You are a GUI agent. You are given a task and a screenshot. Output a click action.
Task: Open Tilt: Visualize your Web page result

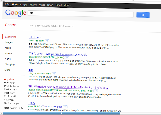68,87
